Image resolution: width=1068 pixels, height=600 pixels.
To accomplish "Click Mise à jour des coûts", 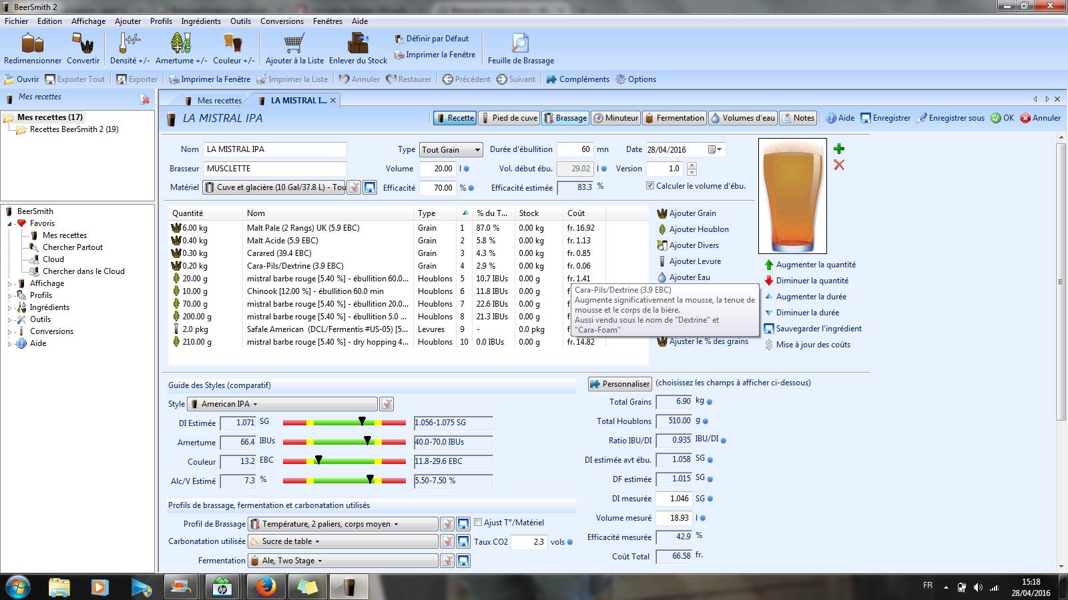I will [x=807, y=345].
